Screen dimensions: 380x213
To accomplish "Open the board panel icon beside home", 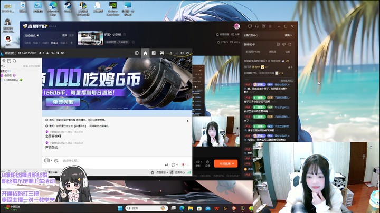I will pyautogui.click(x=154, y=53).
